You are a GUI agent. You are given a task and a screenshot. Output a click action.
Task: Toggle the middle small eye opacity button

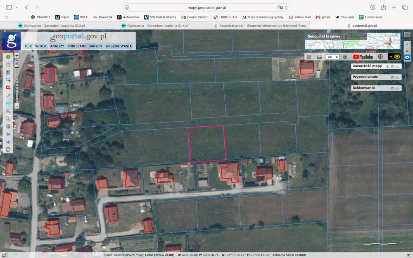(407, 51)
